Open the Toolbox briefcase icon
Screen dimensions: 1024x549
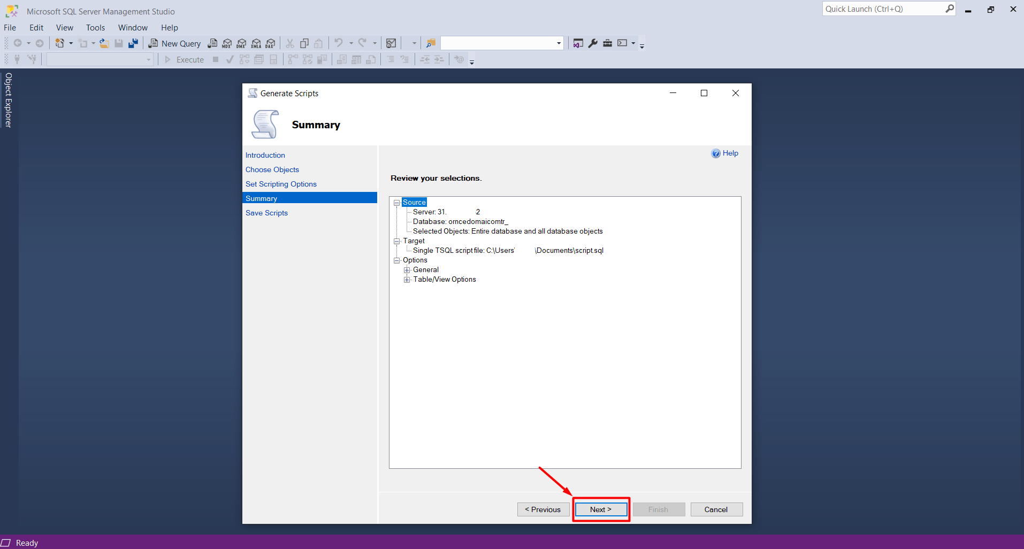[x=607, y=43]
